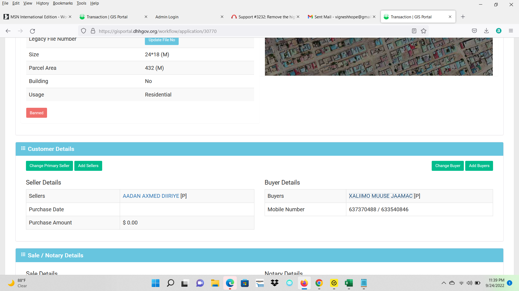The height and width of the screenshot is (291, 519).
Task: Open Task View on the taskbar
Action: pos(185,283)
